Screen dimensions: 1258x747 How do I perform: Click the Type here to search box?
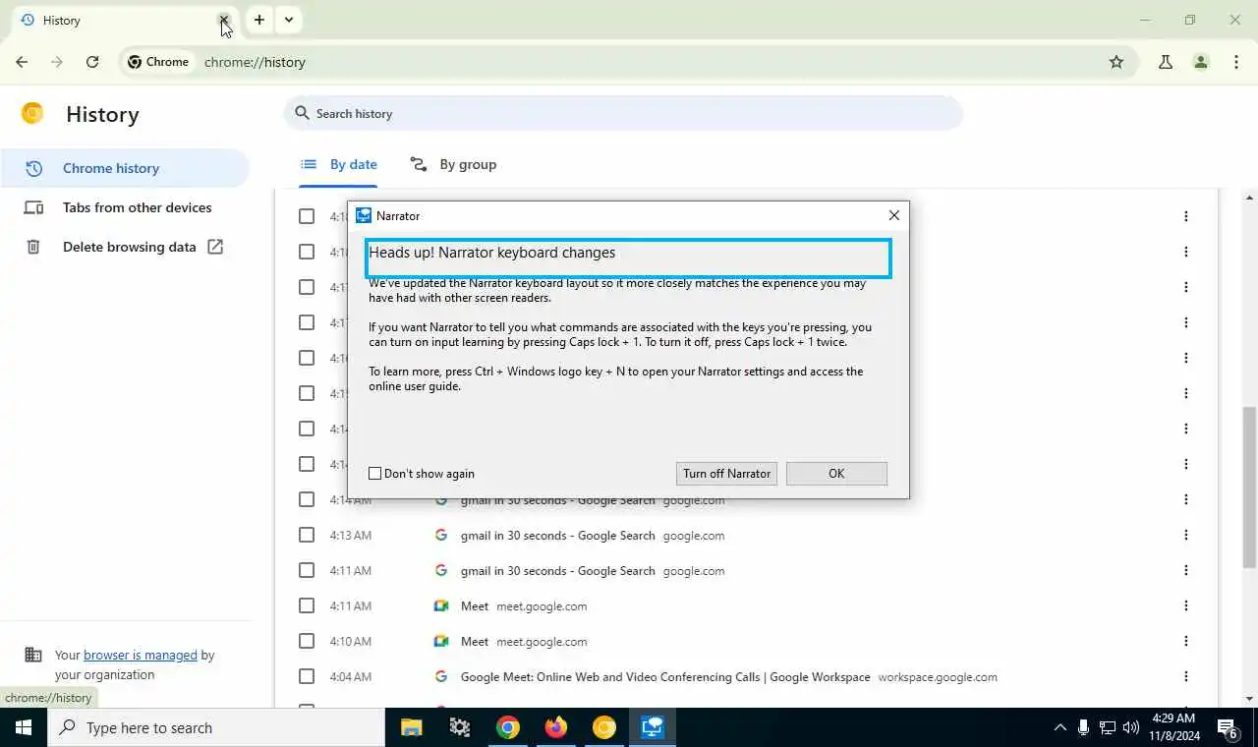pyautogui.click(x=216, y=727)
